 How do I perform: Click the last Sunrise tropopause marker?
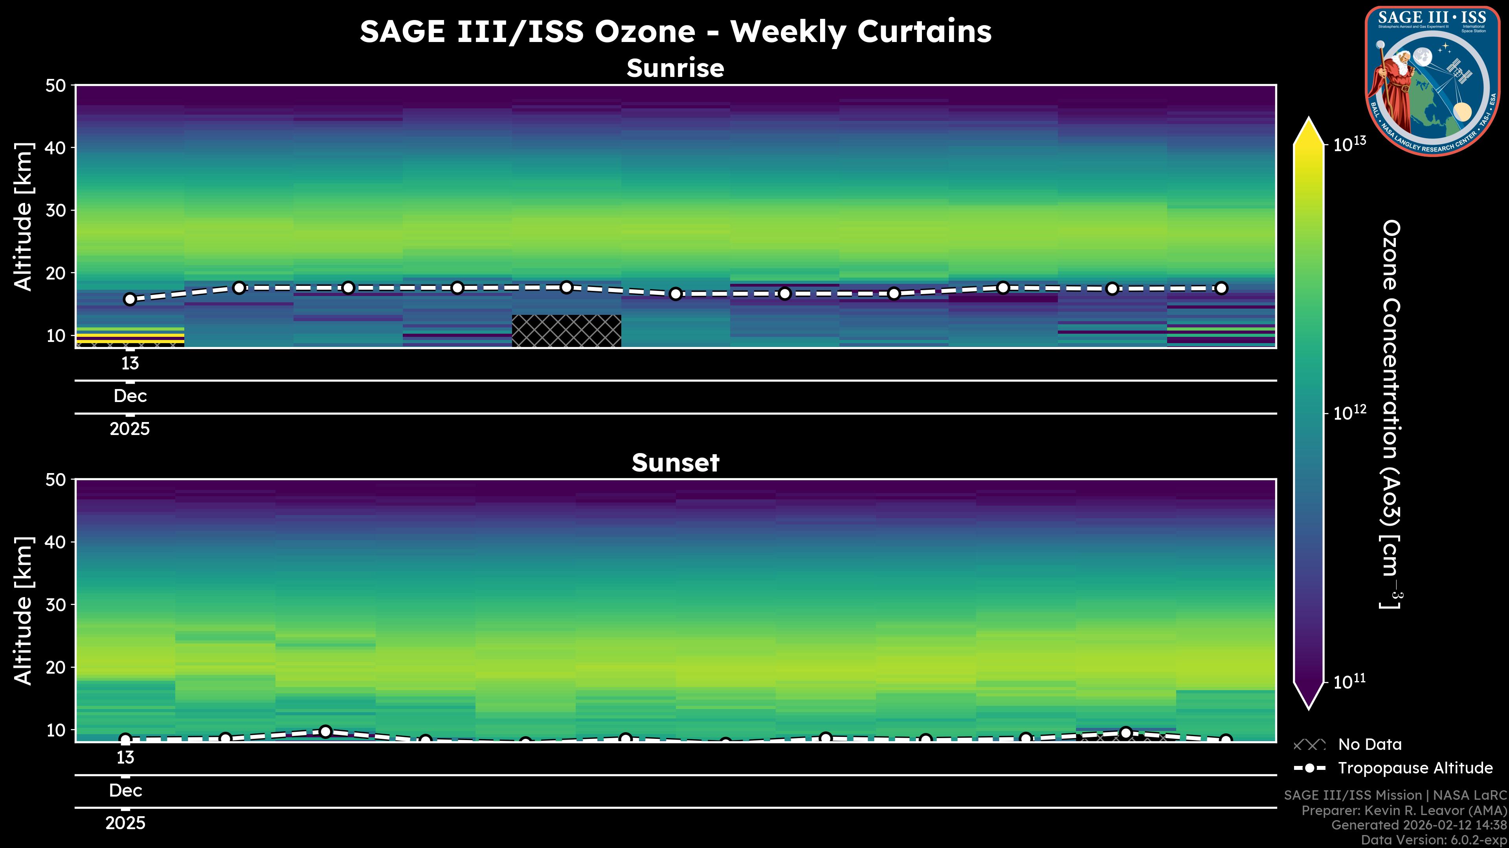point(1221,288)
